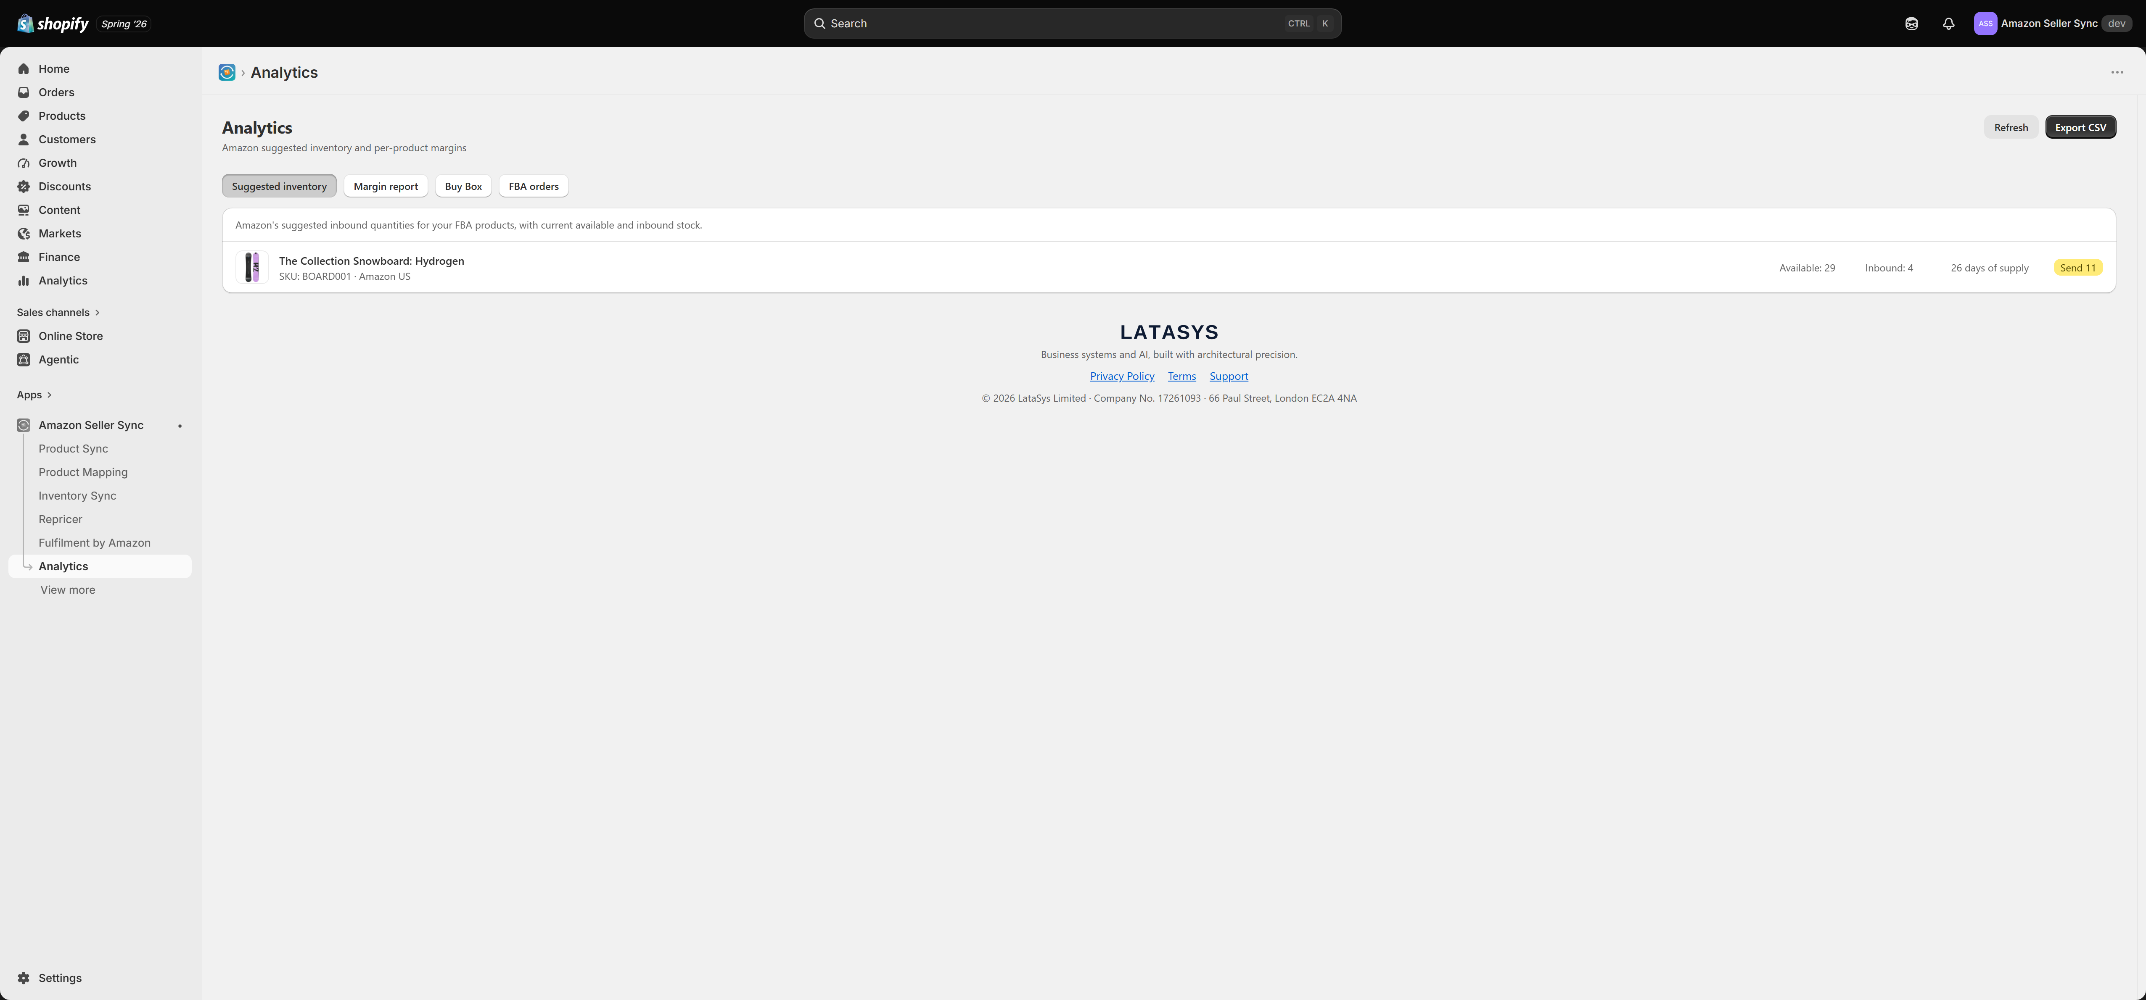
Task: Click Online Store icon
Action: pyautogui.click(x=23, y=337)
